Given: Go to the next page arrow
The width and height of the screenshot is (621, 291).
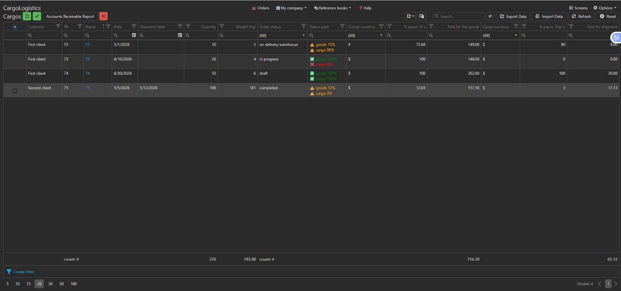Looking at the screenshot, I should 616,284.
